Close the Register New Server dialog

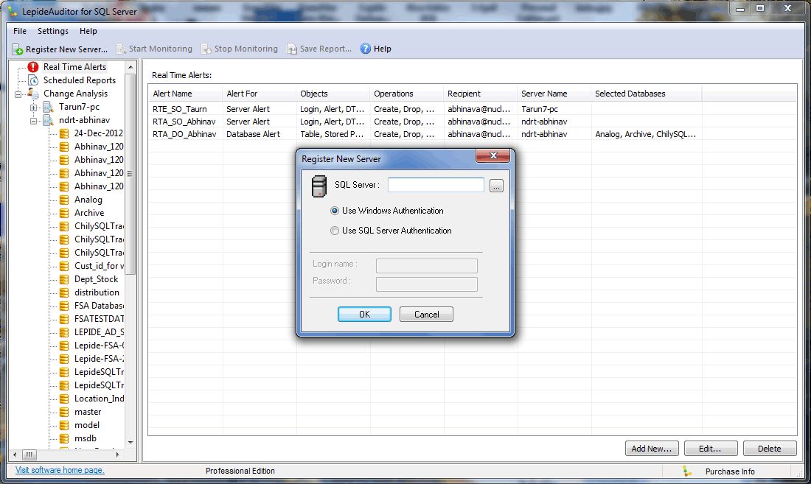click(493, 155)
